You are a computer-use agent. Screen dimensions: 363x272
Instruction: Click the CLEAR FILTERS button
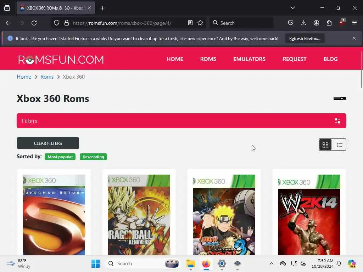tap(48, 143)
